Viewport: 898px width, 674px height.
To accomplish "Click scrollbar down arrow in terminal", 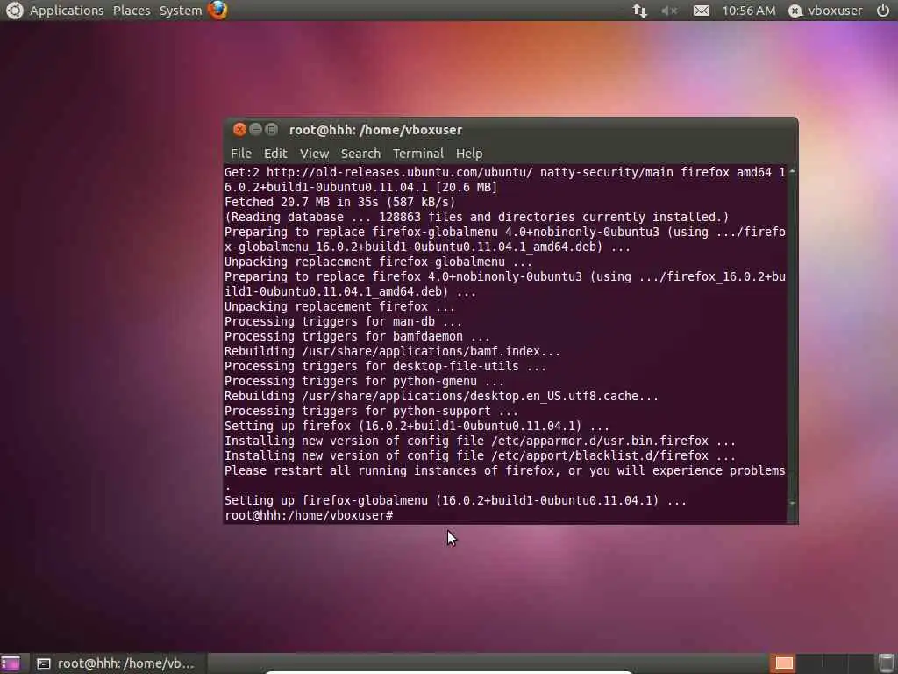I will coord(792,503).
